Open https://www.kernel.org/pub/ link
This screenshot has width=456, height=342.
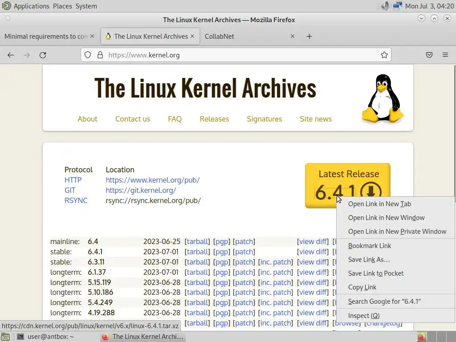tap(153, 180)
